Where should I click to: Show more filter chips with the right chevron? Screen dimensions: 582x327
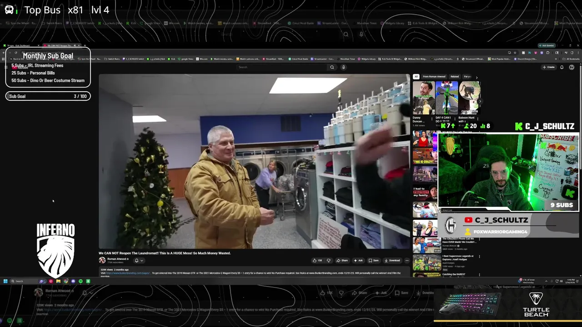point(477,78)
